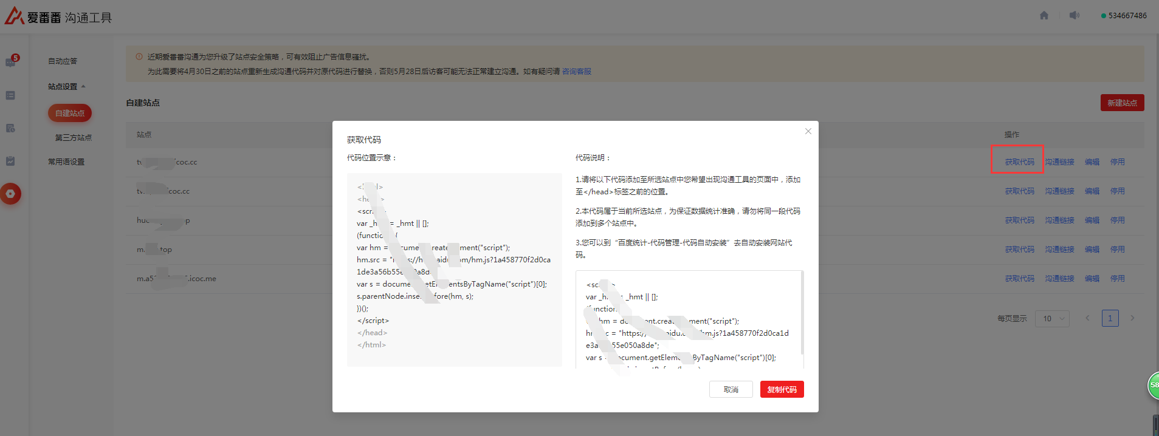Go to the next page arrow
The height and width of the screenshot is (436, 1159).
pos(1132,318)
